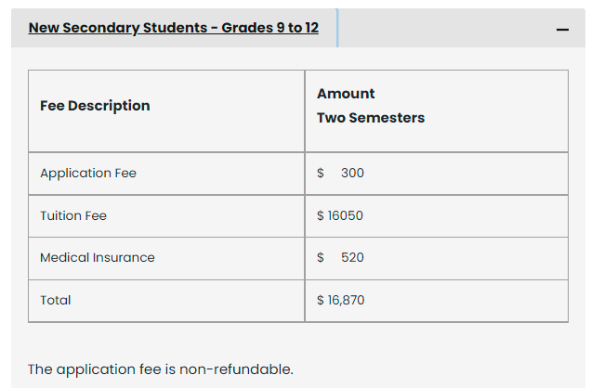Select the Tuition Fee row label
The height and width of the screenshot is (388, 591).
tap(73, 215)
